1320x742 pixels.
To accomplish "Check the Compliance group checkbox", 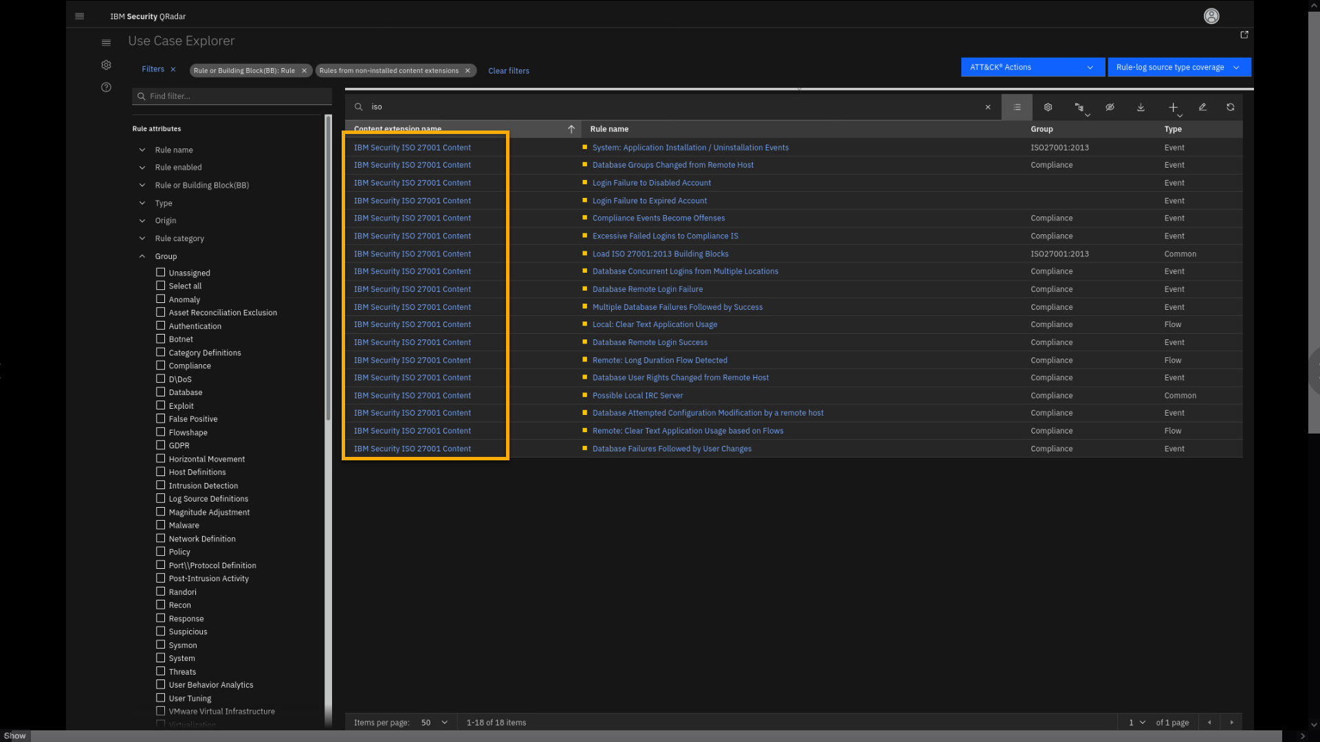I will click(160, 366).
